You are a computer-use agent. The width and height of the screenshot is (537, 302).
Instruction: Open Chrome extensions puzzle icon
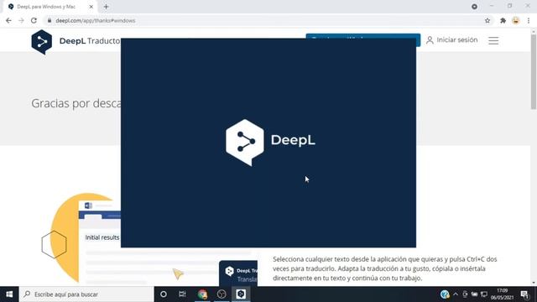point(503,20)
